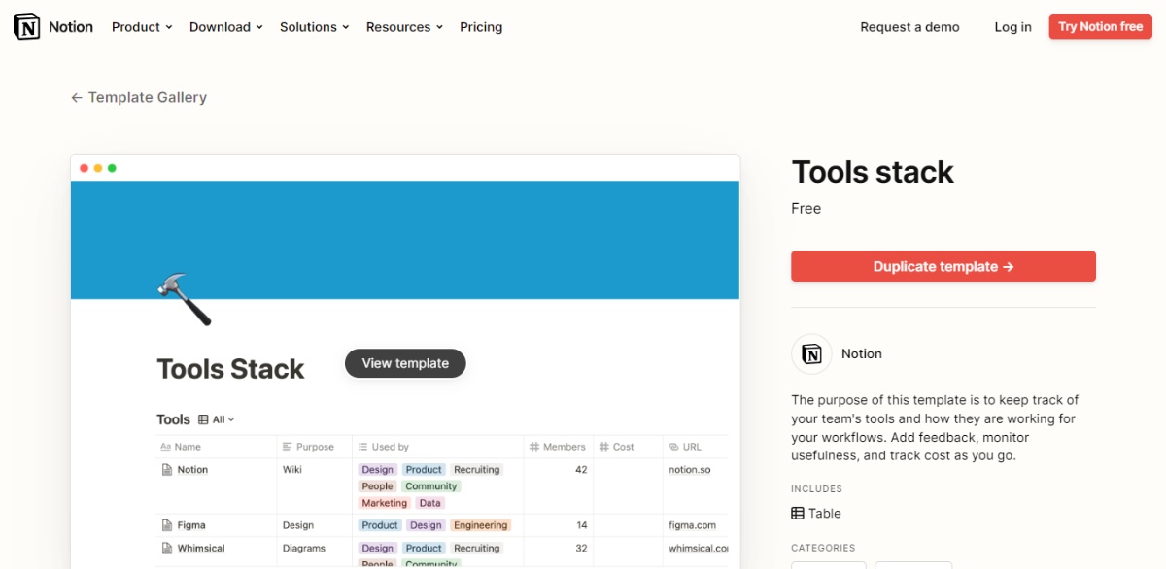Screen dimensions: 1166x569
Task: Click the blue cover image of the preview
Action: pos(405,240)
